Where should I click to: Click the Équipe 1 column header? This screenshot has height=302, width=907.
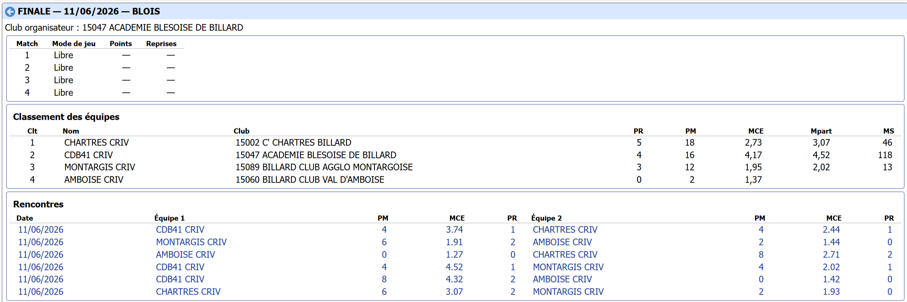(x=169, y=218)
